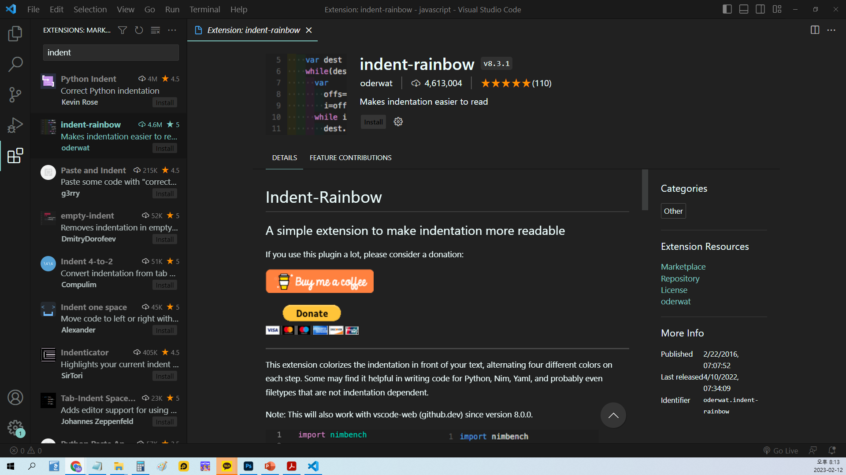Click the filter extensions funnel icon
This screenshot has height=475, width=846.
coord(122,30)
